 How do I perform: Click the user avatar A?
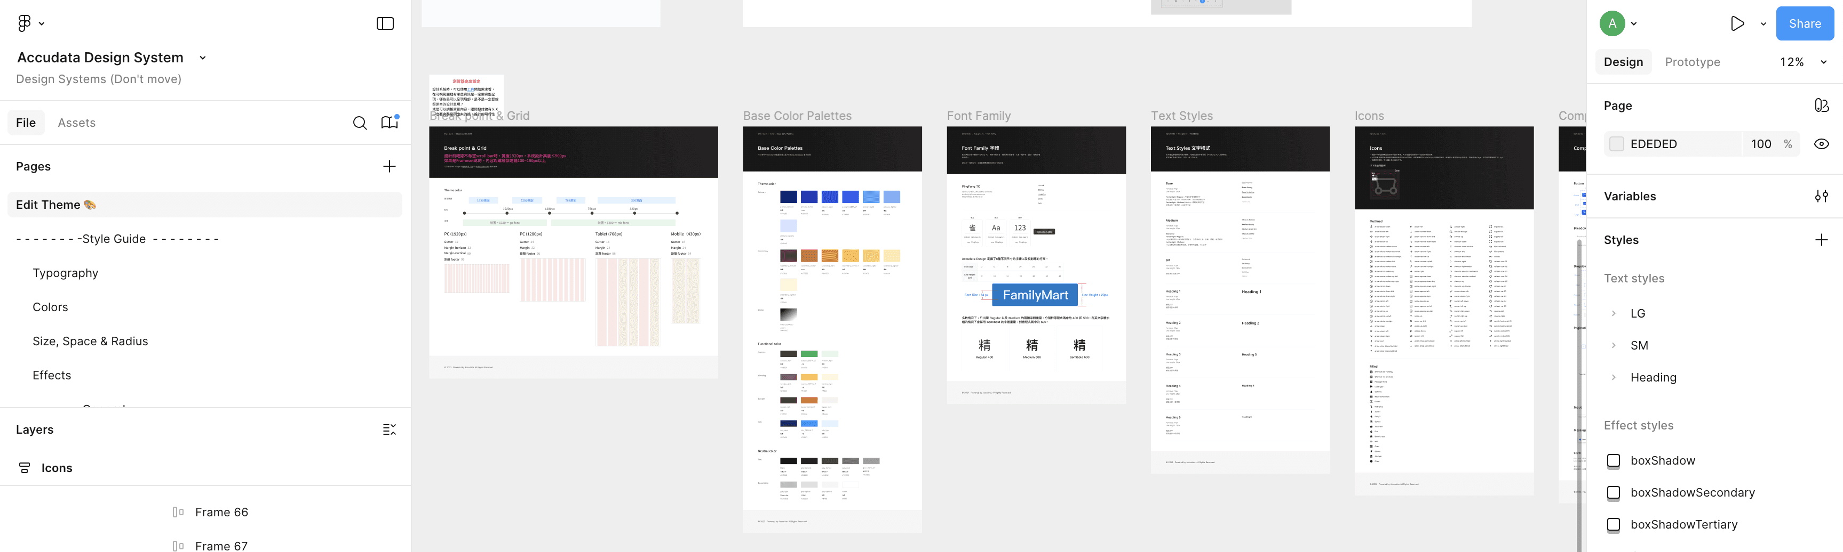coord(1612,23)
